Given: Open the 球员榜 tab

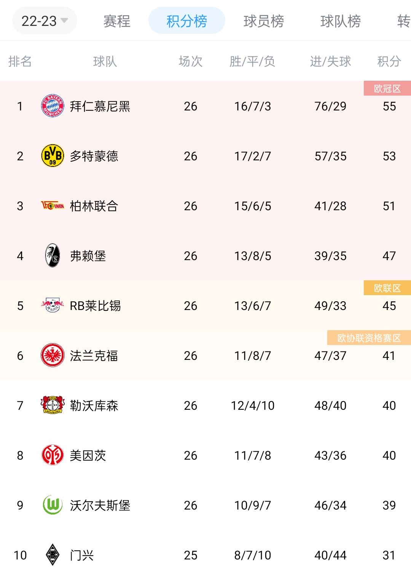Looking at the screenshot, I should pos(264,21).
